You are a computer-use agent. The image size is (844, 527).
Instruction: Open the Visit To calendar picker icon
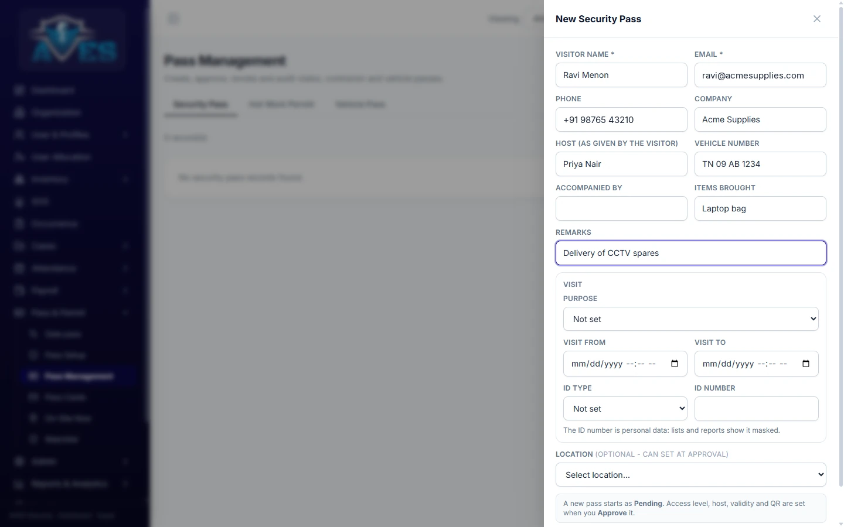click(x=806, y=364)
